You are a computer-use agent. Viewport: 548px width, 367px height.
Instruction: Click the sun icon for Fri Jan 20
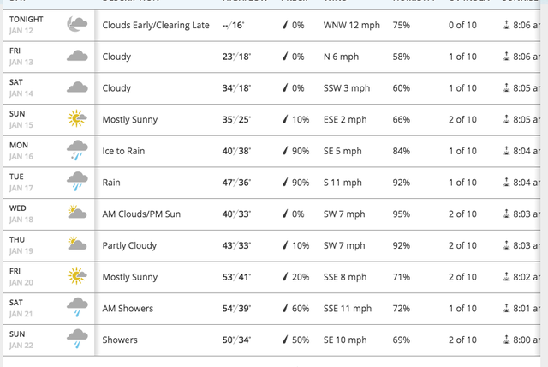pyautogui.click(x=77, y=276)
